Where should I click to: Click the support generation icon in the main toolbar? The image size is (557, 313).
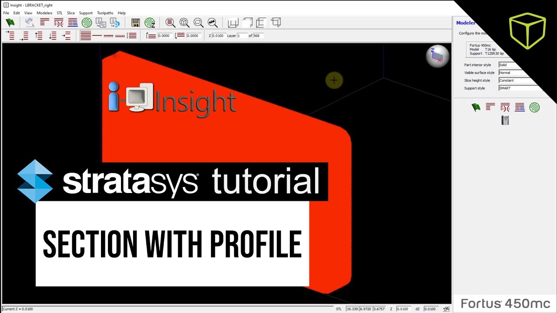point(59,23)
